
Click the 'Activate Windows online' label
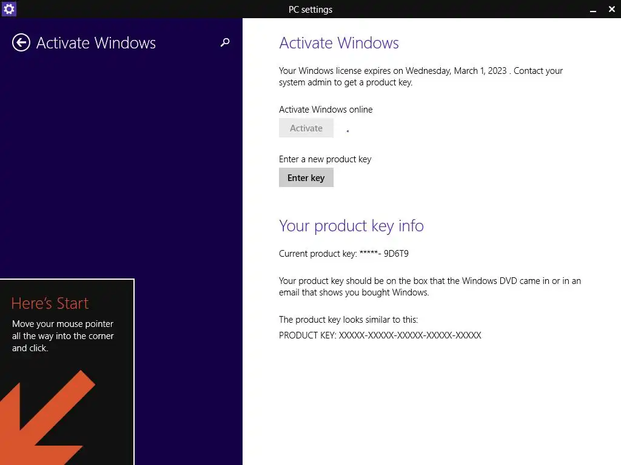[326, 110]
